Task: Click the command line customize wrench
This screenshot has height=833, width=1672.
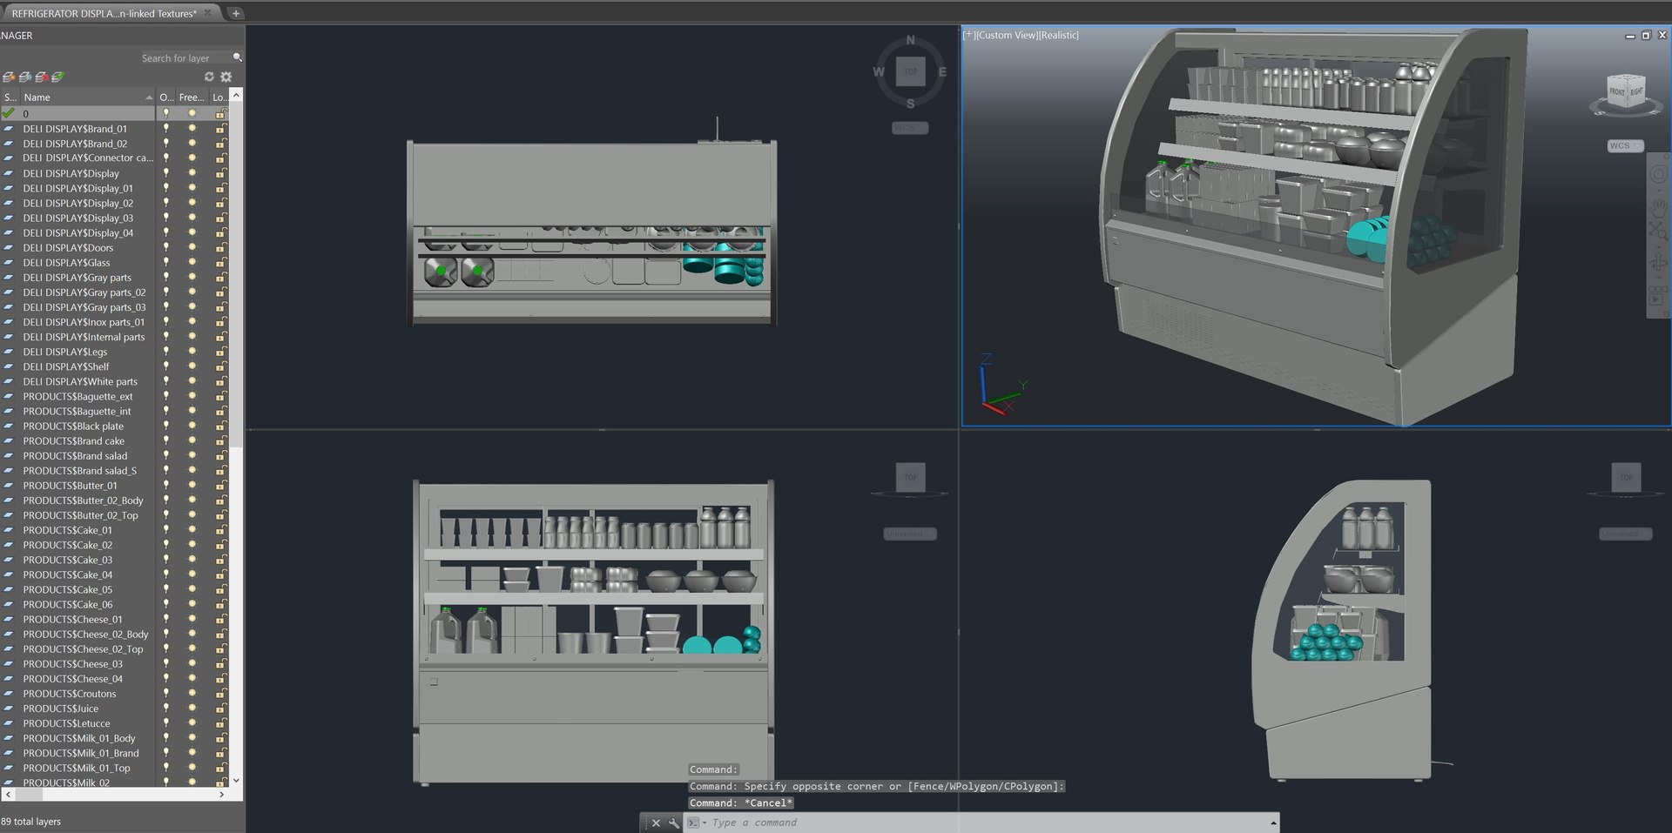Action: click(x=674, y=823)
